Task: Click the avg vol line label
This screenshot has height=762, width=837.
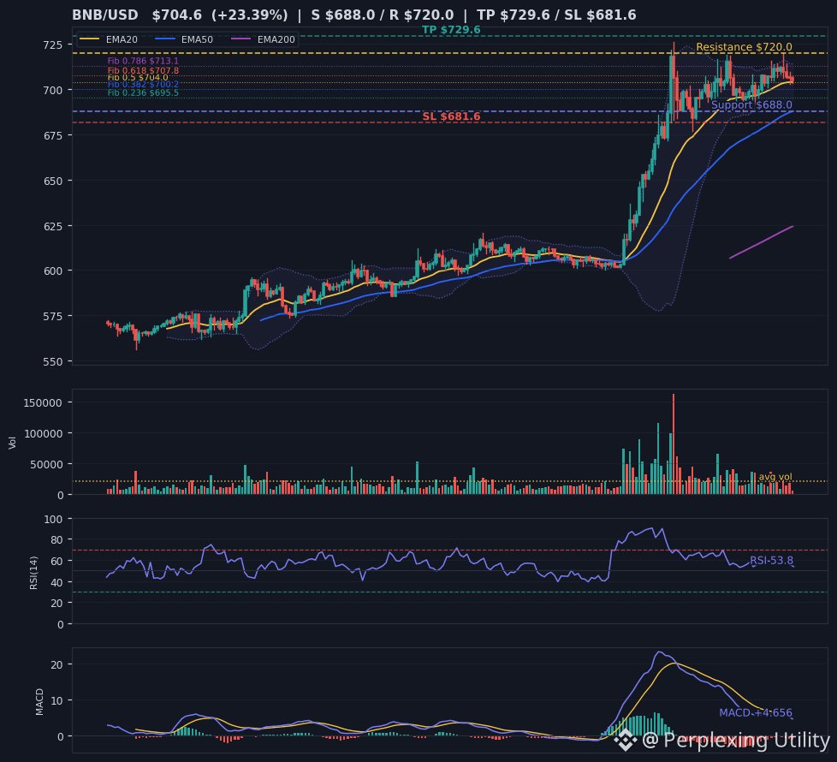Action: [775, 477]
